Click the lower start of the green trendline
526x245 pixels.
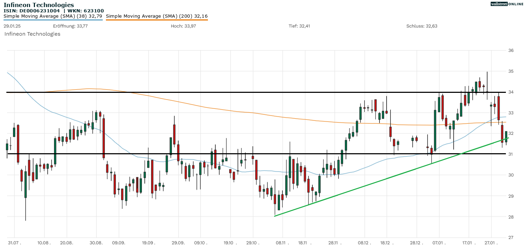pyautogui.click(x=275, y=216)
